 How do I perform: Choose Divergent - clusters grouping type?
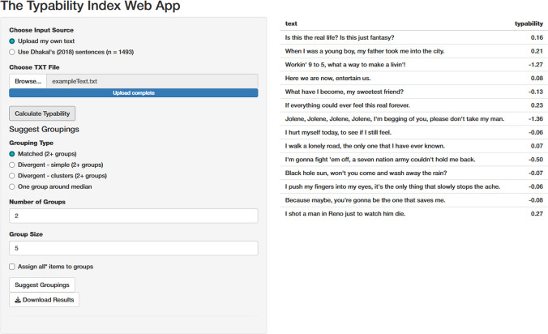point(12,176)
